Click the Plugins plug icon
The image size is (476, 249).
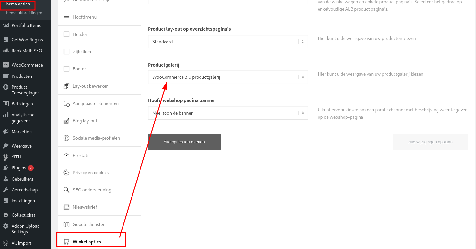coord(5,168)
